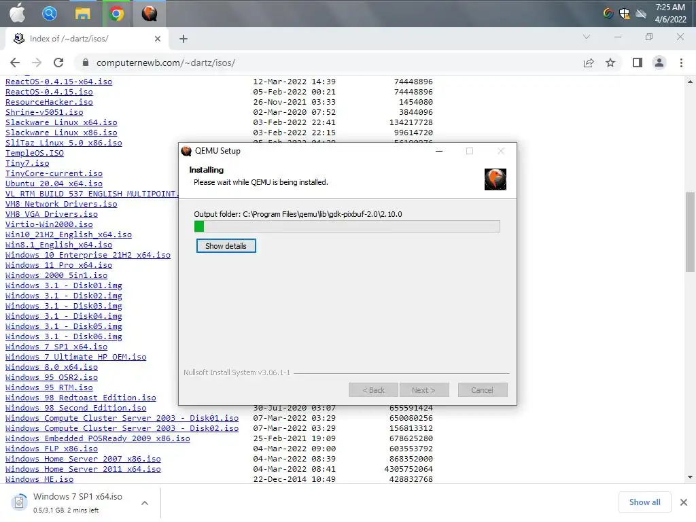Open the TempleOS.ISO link

pos(34,153)
